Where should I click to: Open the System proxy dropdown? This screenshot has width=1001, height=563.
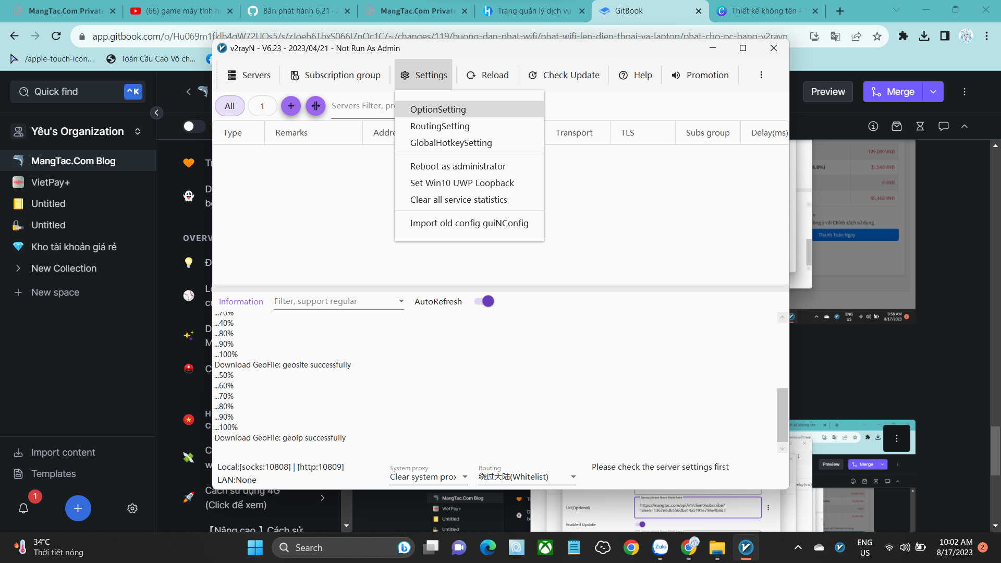(465, 477)
